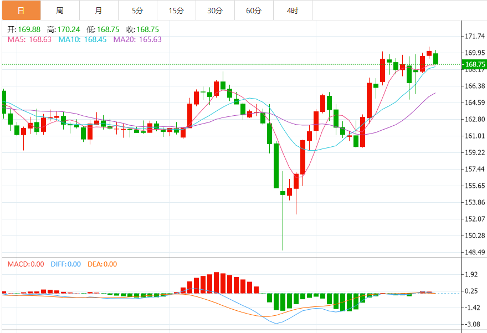Image resolution: width=487 pixels, height=333 pixels.
Task: Click the MA5: 168.63 label
Action: (29, 39)
